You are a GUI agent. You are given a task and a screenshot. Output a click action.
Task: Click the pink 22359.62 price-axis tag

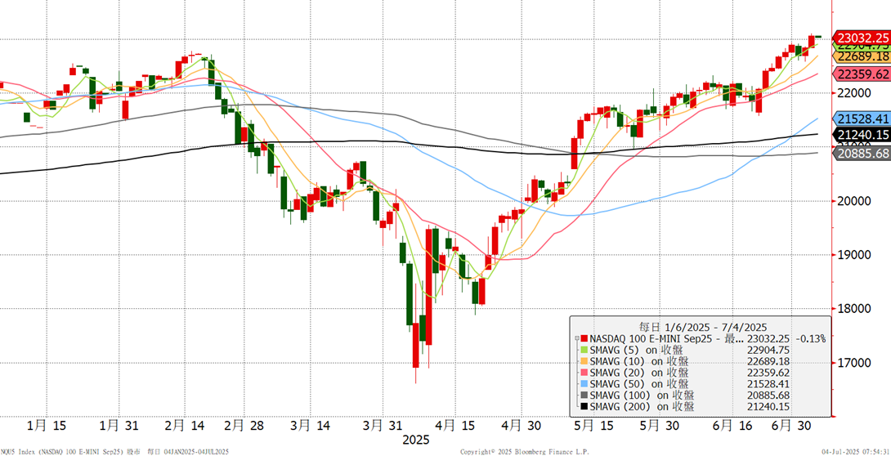862,74
